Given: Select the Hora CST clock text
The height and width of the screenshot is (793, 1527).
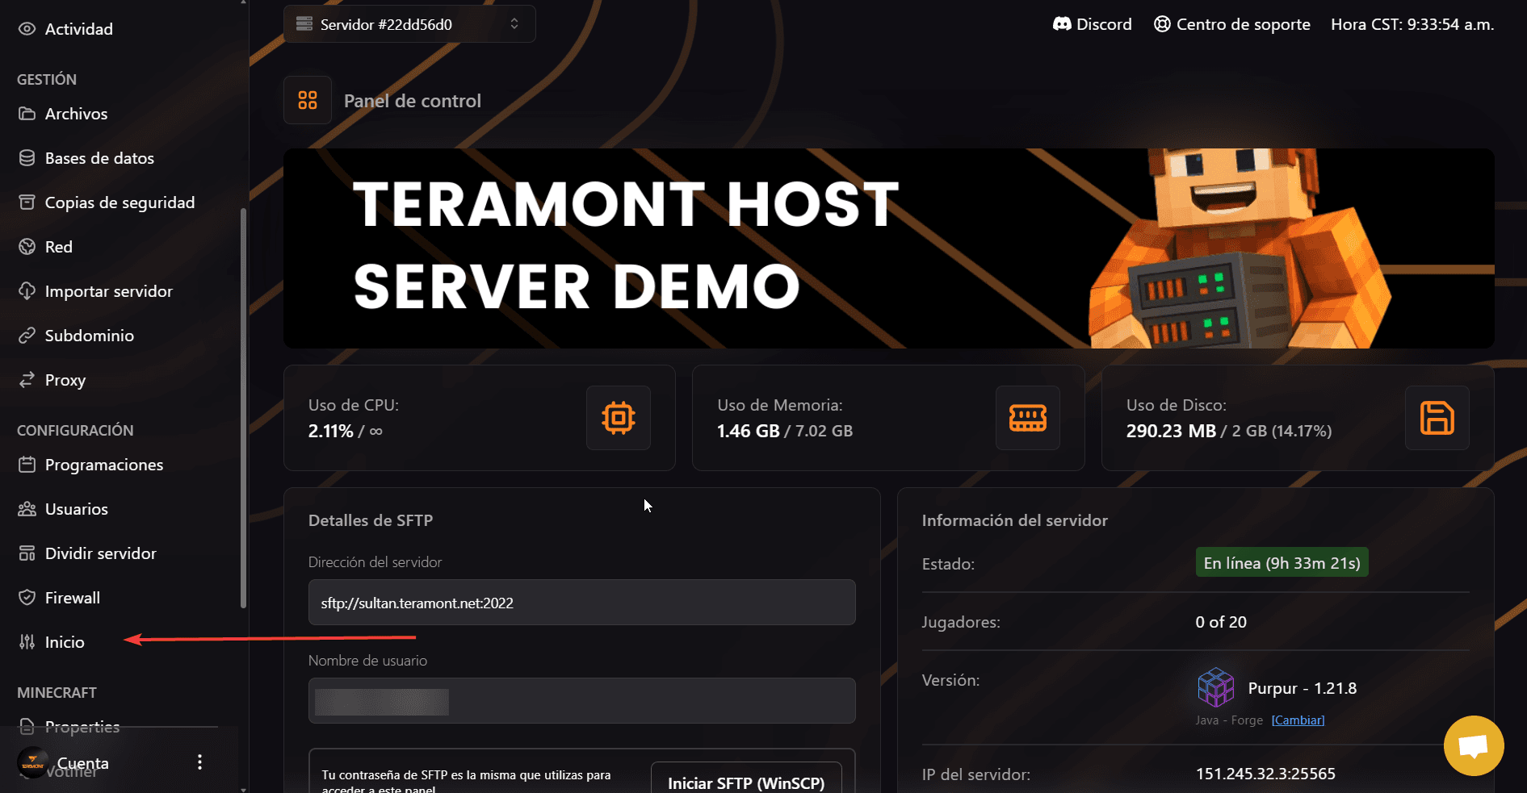Looking at the screenshot, I should coord(1412,24).
